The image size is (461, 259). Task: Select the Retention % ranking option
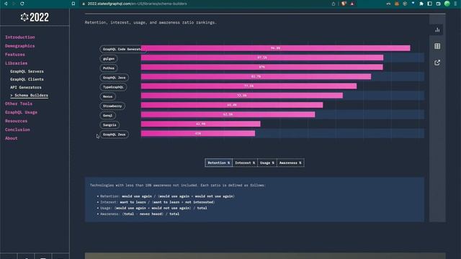[x=218, y=163]
